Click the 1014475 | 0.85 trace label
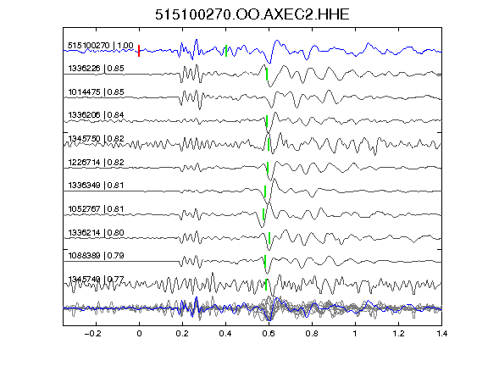 coord(97,92)
